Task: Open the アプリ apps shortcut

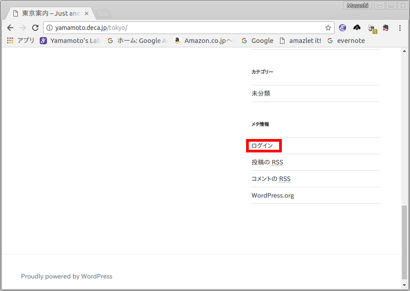Action: (x=21, y=41)
